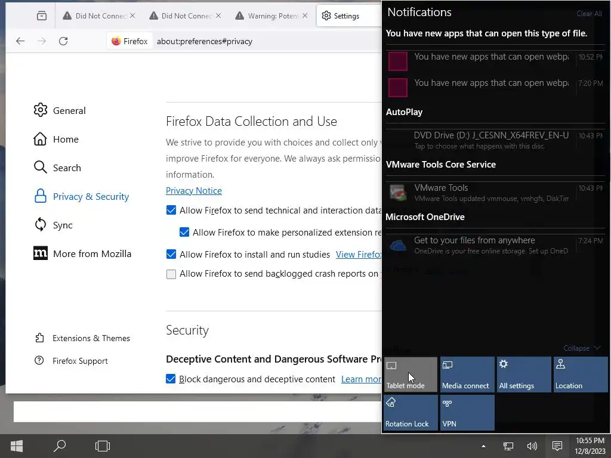Image resolution: width=611 pixels, height=458 pixels.
Task: Open DVD Drive (D:) AutoPlay notification
Action: (495, 140)
